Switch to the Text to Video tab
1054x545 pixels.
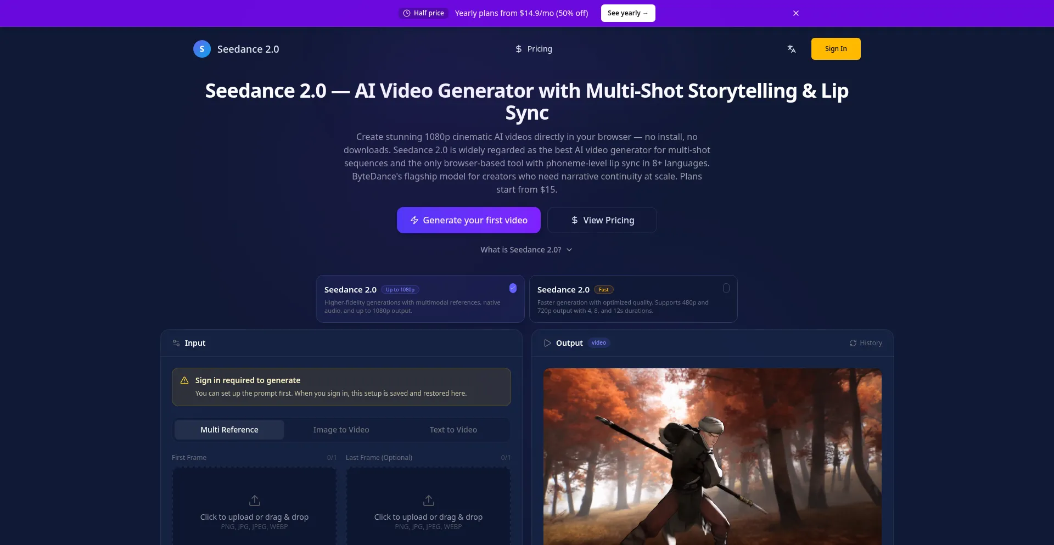click(x=453, y=430)
